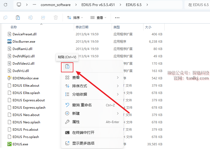Open the 查看 view dropdown in toolbar
This screenshot has width=210, height=149.
98,18
